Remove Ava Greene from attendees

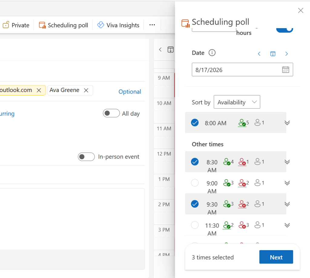(86, 90)
